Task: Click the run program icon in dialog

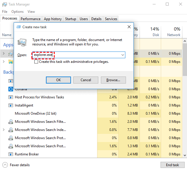Action: click(x=22, y=42)
